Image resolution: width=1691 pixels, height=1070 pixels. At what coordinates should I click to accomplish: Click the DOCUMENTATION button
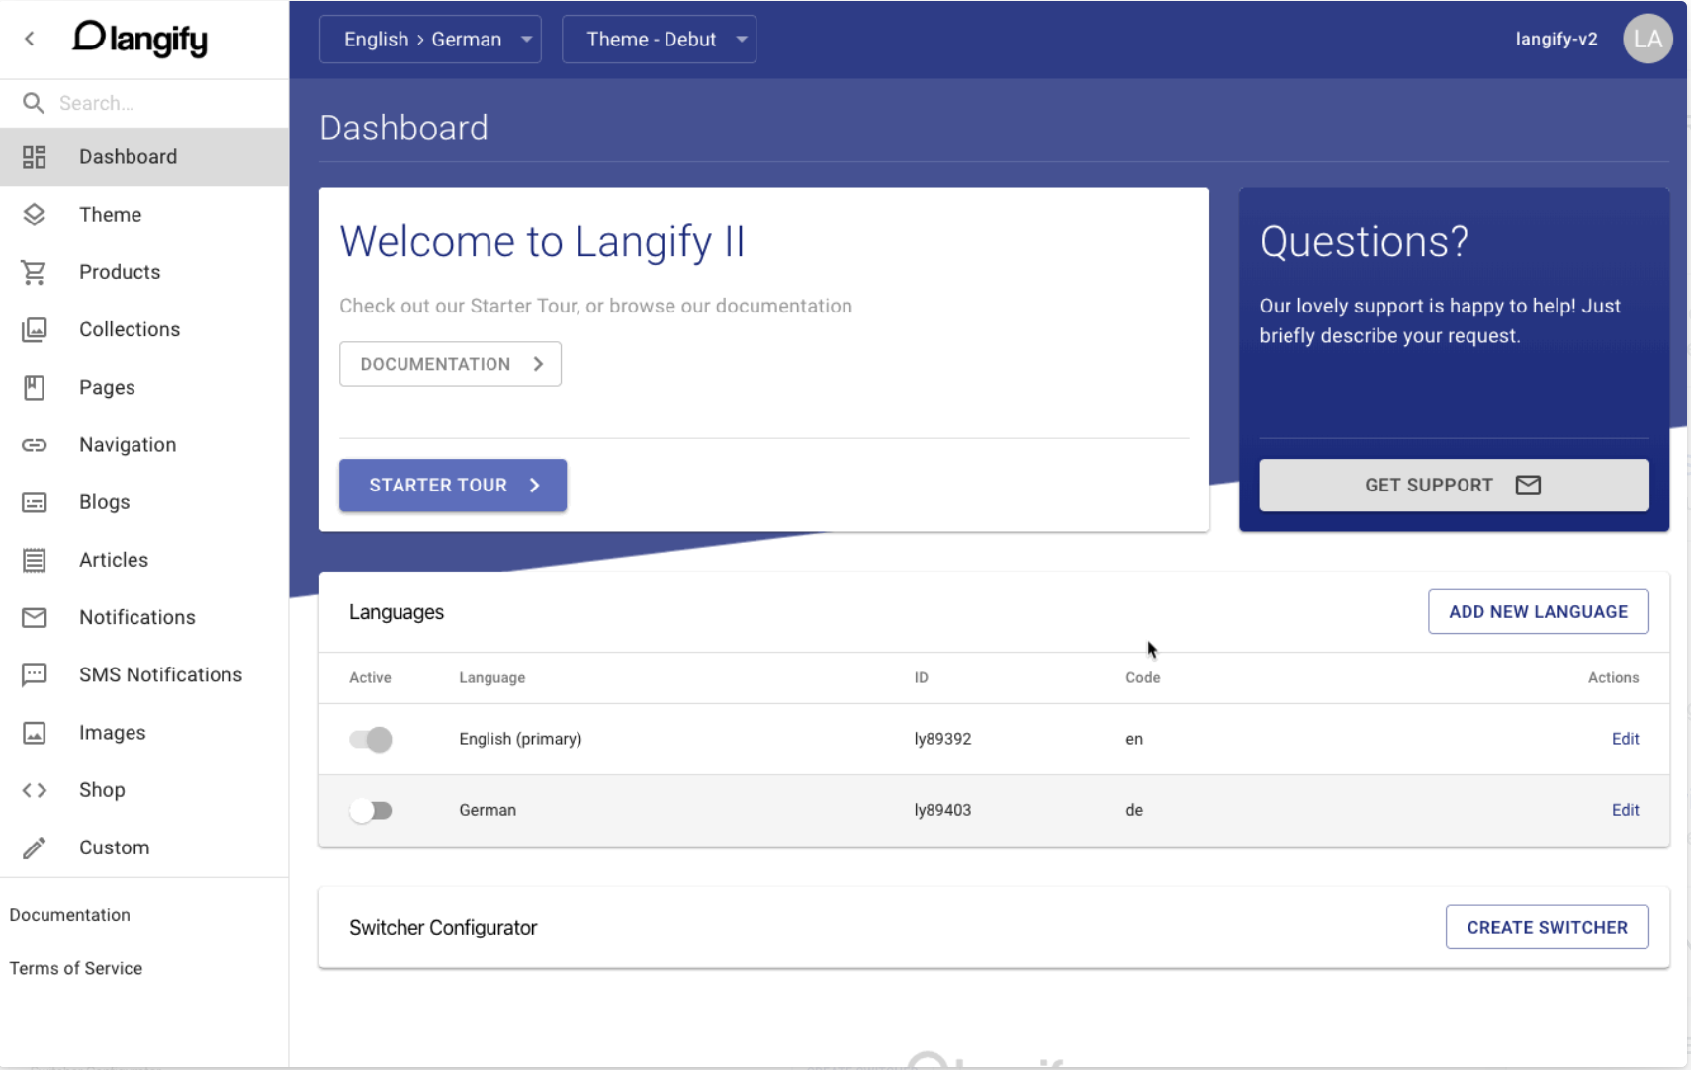[x=450, y=364]
